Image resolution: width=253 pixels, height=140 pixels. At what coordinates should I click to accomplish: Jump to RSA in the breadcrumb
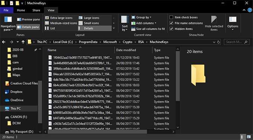tap(141, 42)
